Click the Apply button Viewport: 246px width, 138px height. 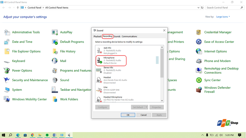(159, 115)
